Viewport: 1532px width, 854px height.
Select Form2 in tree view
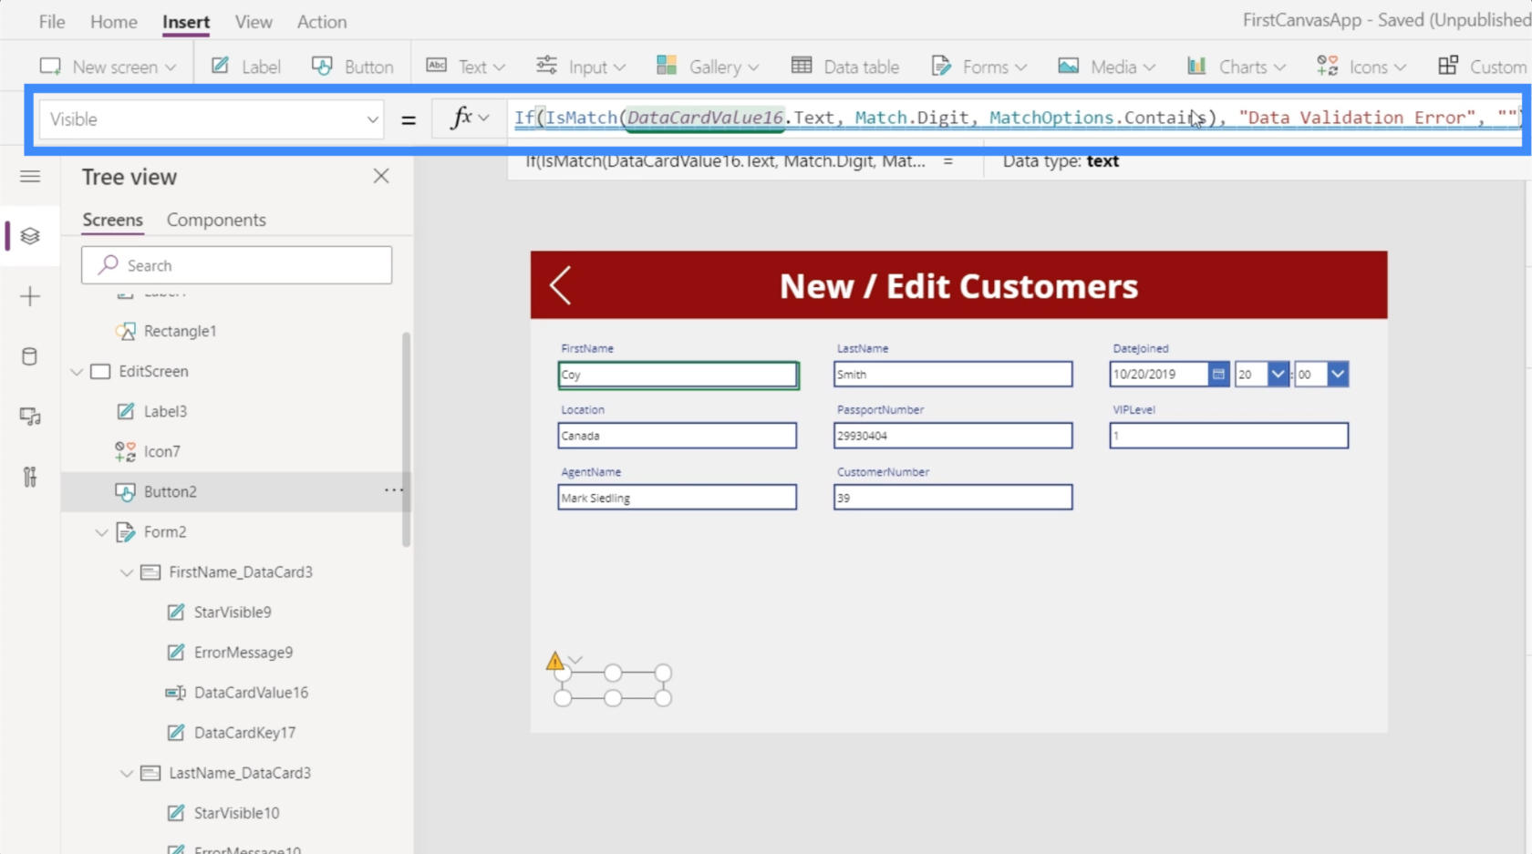165,531
